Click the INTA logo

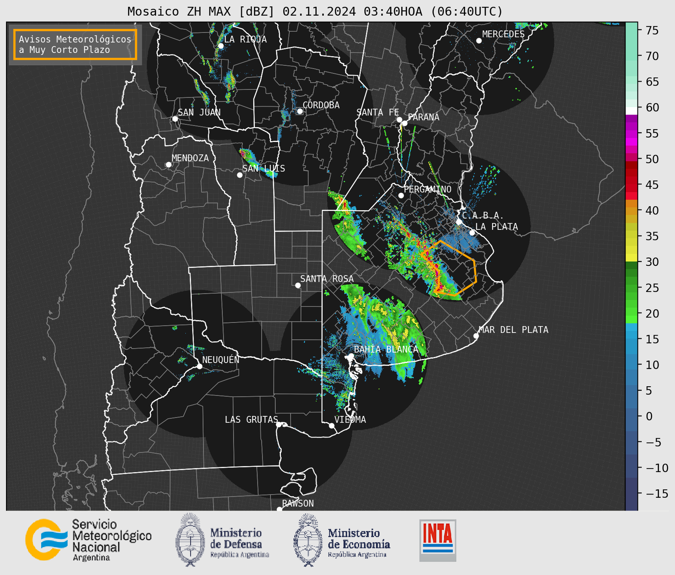(438, 540)
